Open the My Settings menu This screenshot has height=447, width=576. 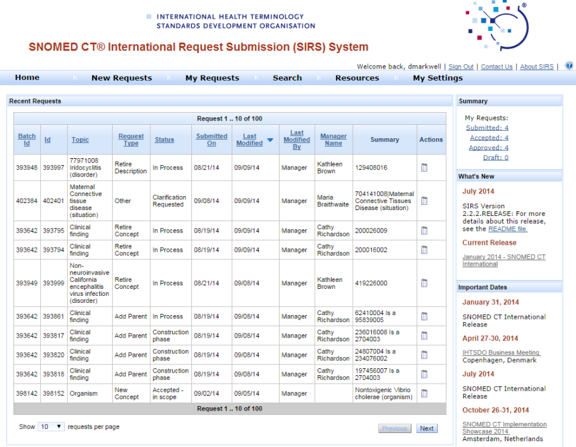coord(438,78)
